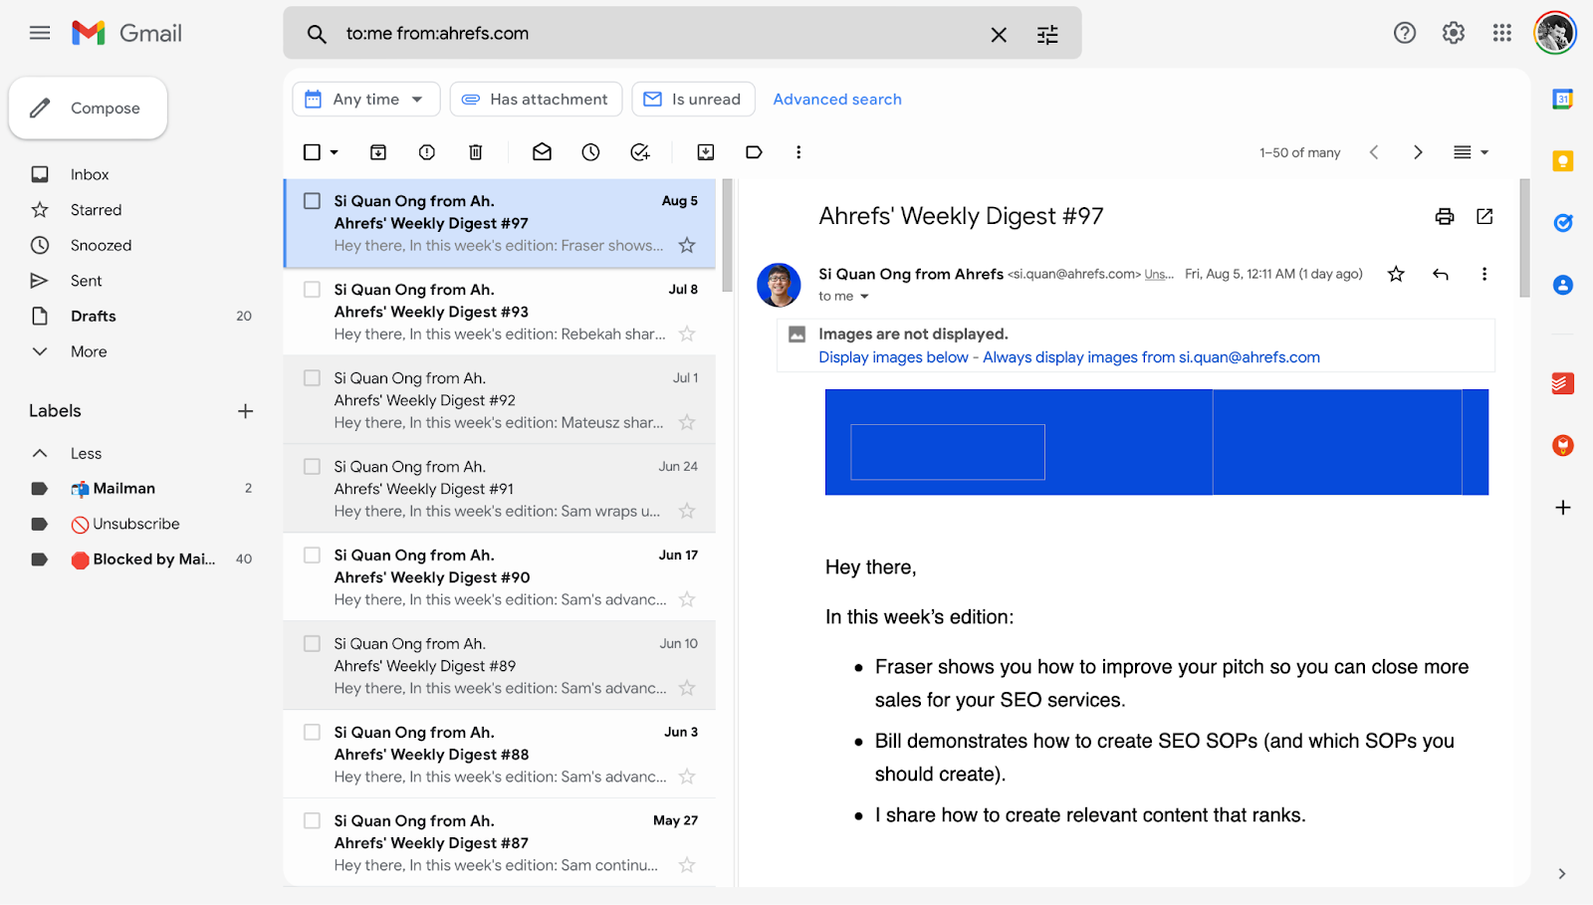Star the Weekly Digest #97 list row
Screen dimensions: 1593x905
[x=687, y=245]
